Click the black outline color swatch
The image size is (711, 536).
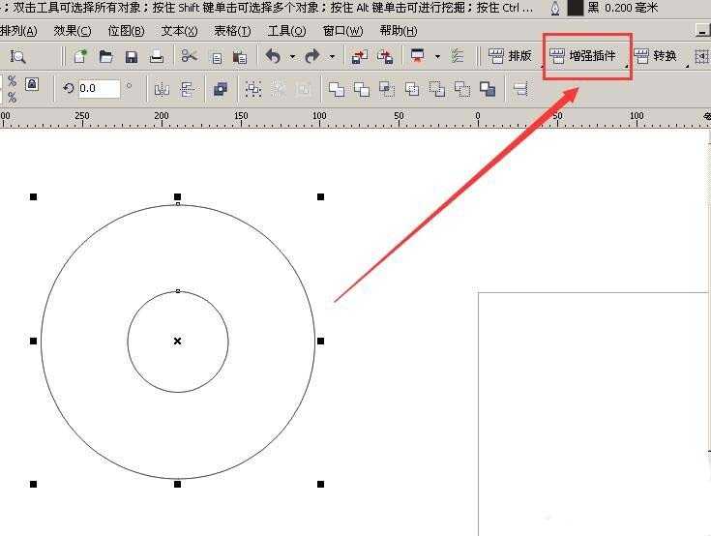click(x=575, y=8)
